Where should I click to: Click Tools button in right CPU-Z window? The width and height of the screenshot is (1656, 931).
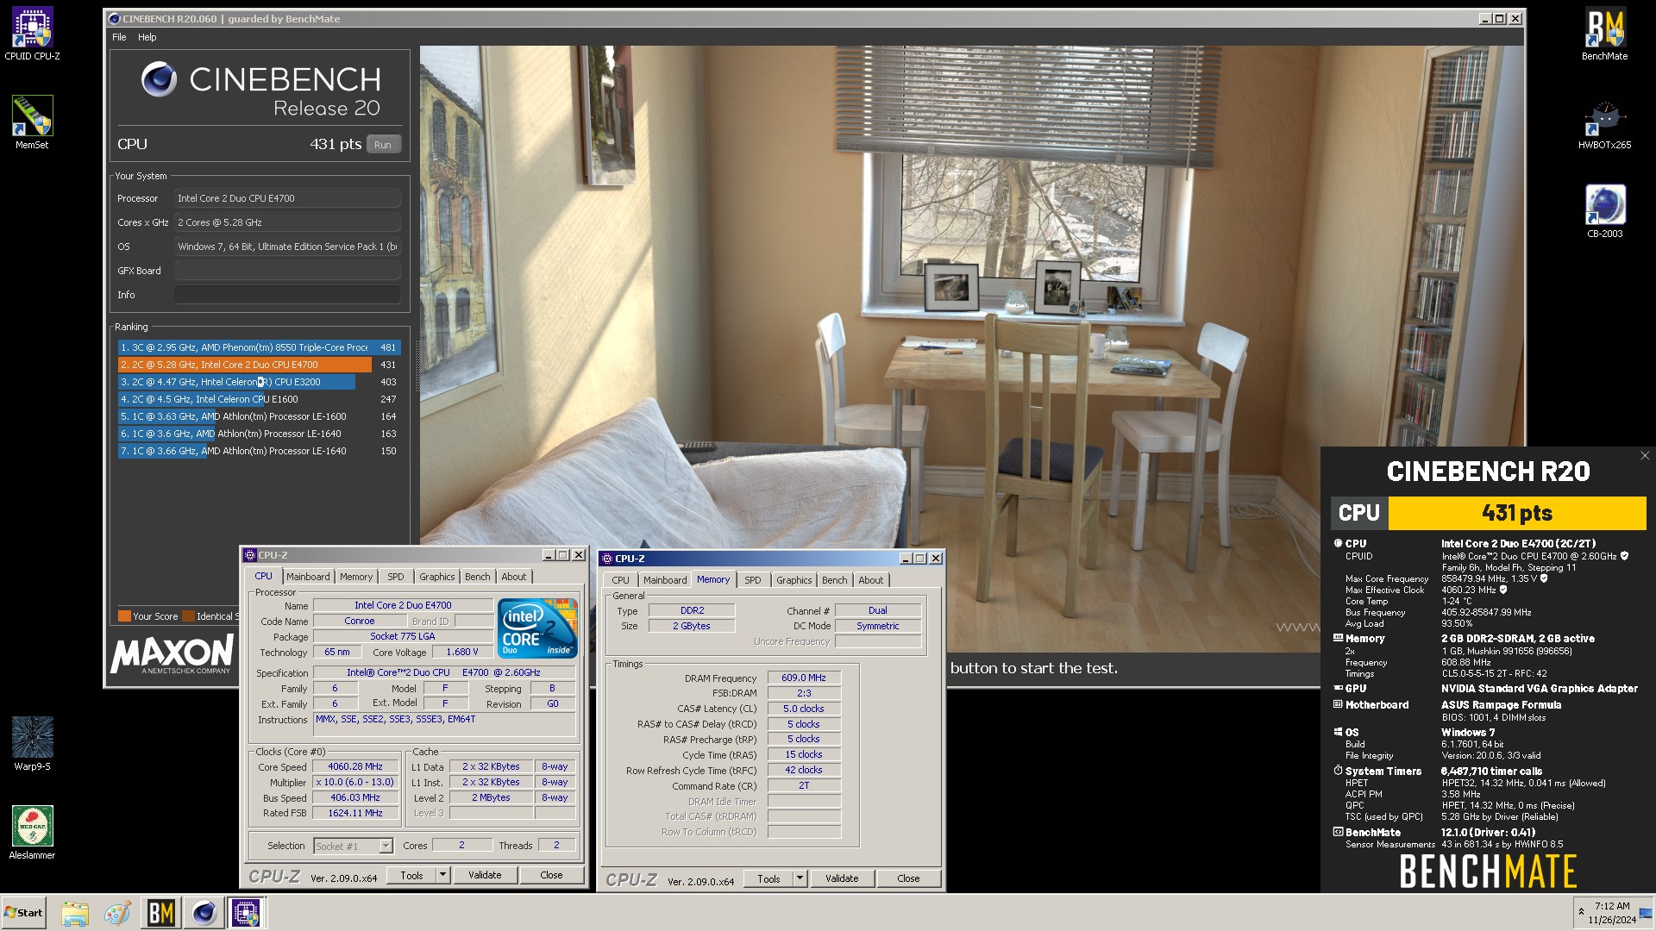(x=769, y=878)
